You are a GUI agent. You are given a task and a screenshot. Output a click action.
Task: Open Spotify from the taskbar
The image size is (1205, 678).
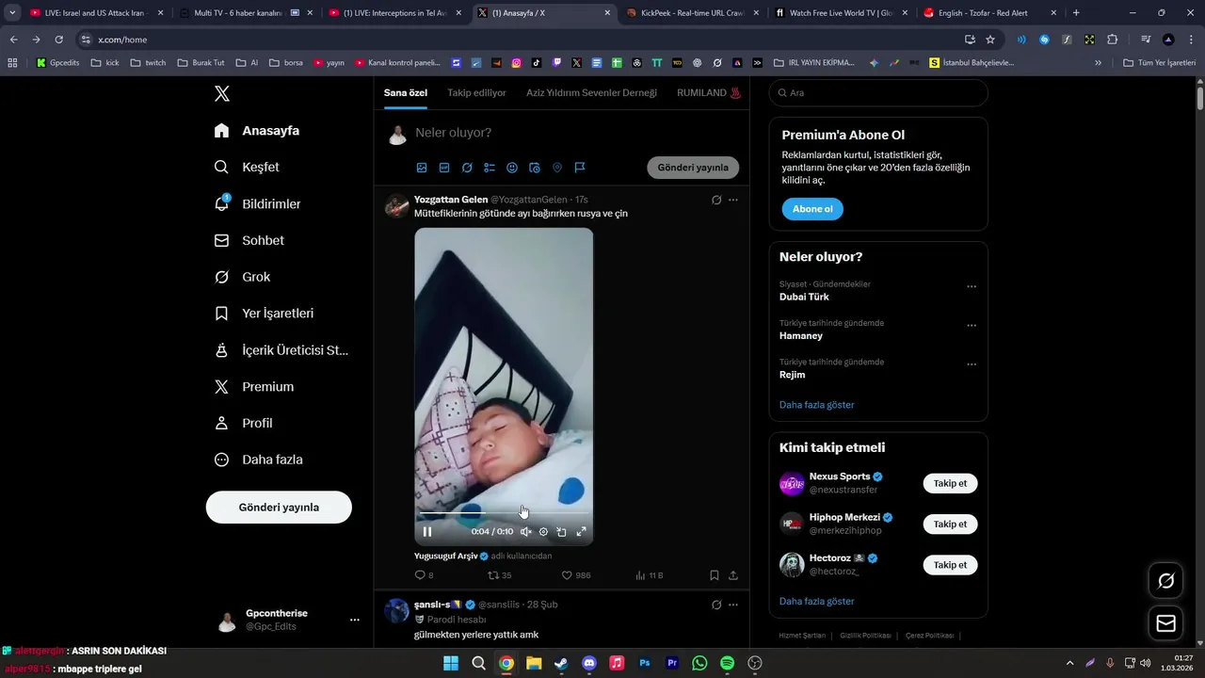[x=727, y=663]
